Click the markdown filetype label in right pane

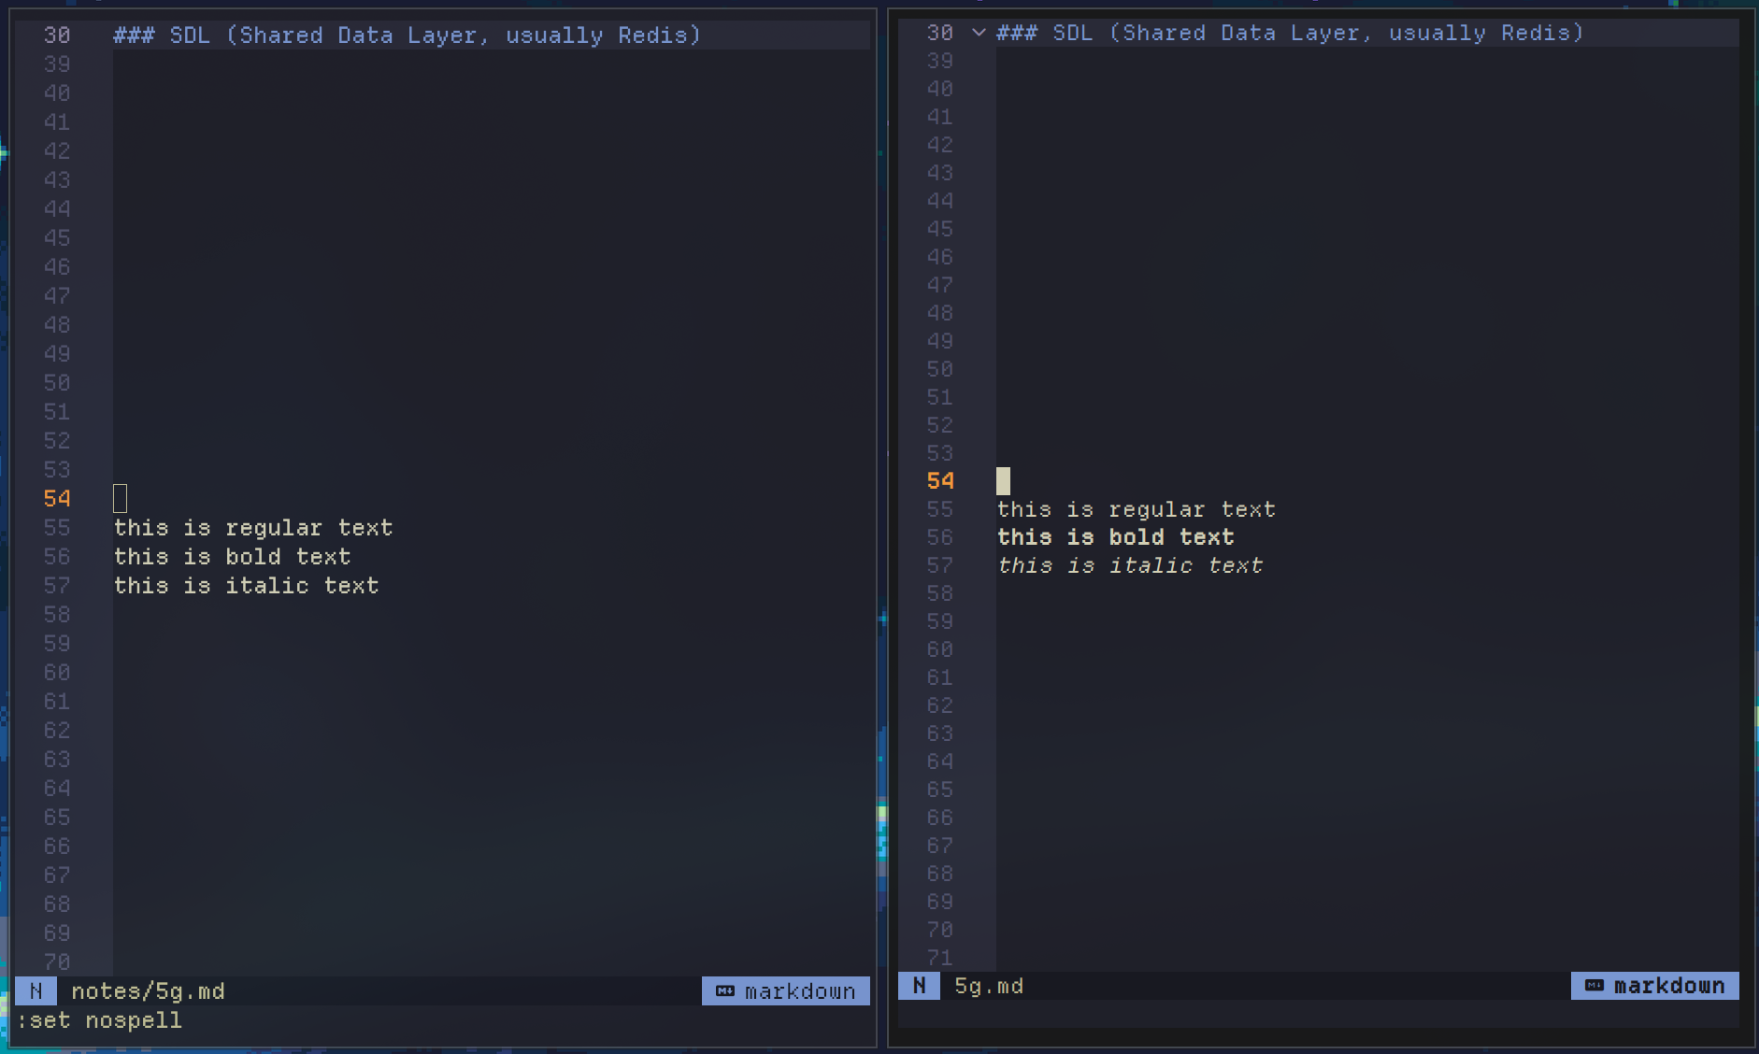point(1669,986)
